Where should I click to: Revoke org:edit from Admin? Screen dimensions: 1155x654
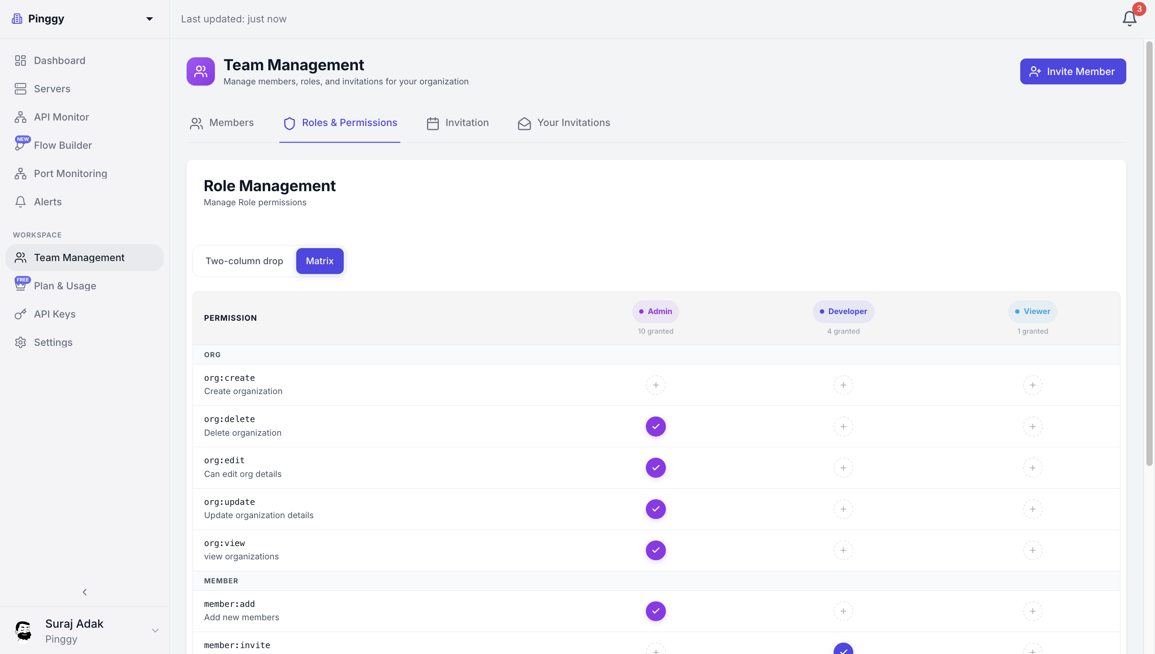(656, 468)
